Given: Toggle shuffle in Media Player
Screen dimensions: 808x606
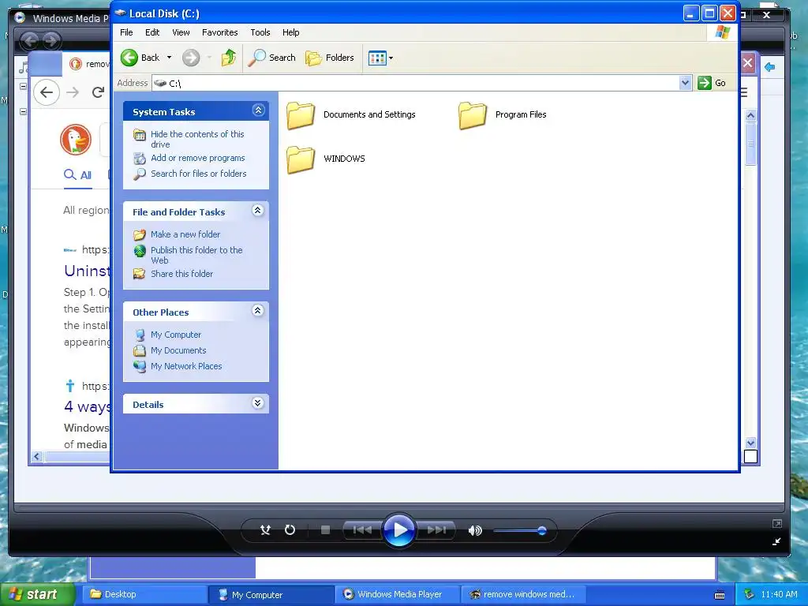Looking at the screenshot, I should [x=265, y=529].
